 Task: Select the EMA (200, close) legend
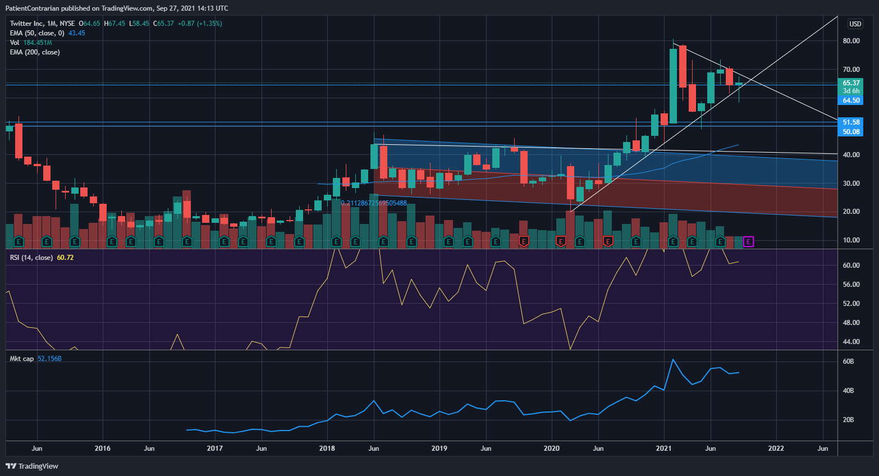[x=35, y=52]
